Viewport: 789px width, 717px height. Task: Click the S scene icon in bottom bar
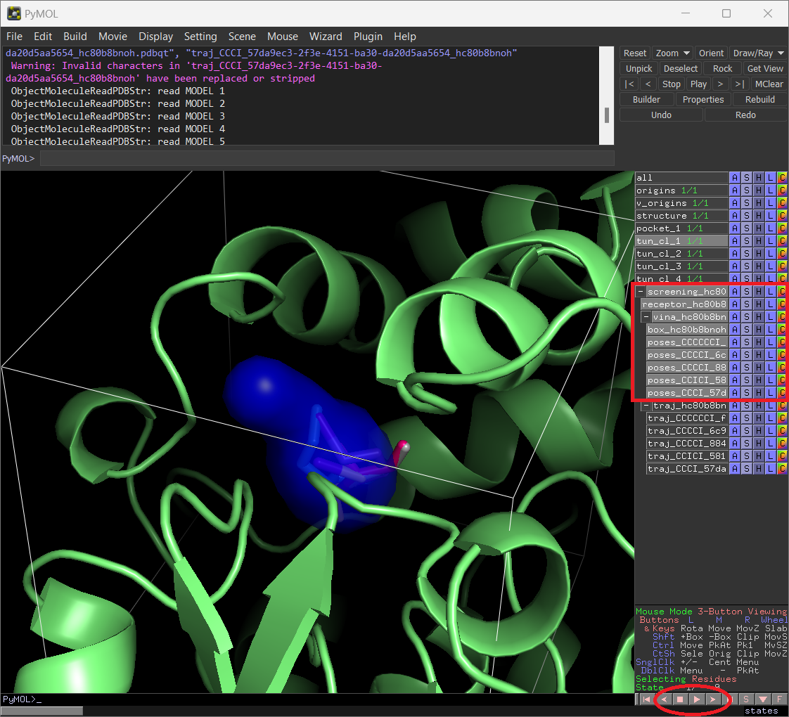(x=746, y=699)
